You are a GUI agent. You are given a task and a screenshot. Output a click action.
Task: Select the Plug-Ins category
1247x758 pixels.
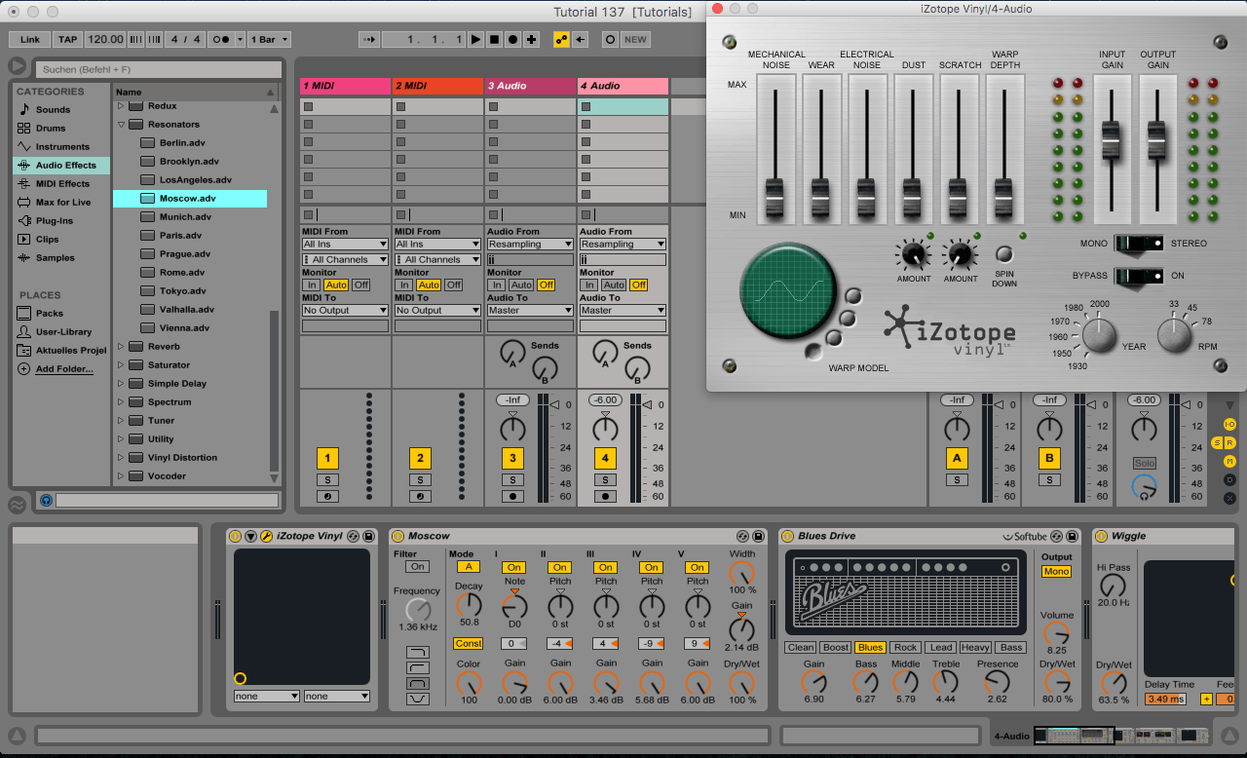click(x=54, y=221)
